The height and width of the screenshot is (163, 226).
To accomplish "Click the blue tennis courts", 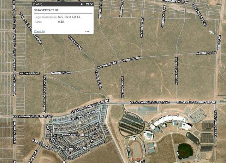I will 151,148.
